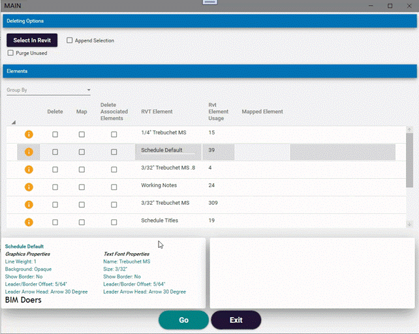Sort by the RVT Element column header
419x334 pixels.
click(157, 112)
